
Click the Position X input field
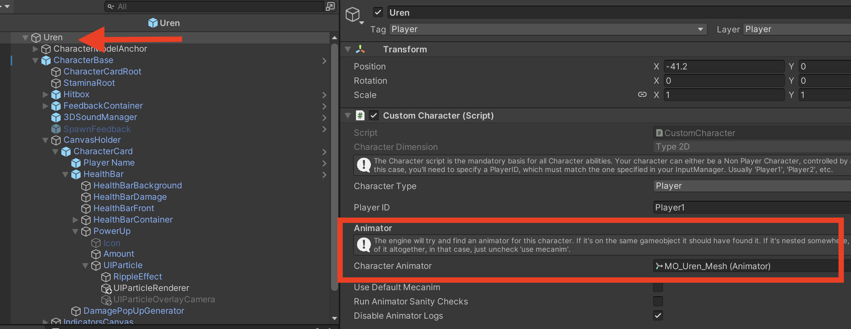[723, 67]
